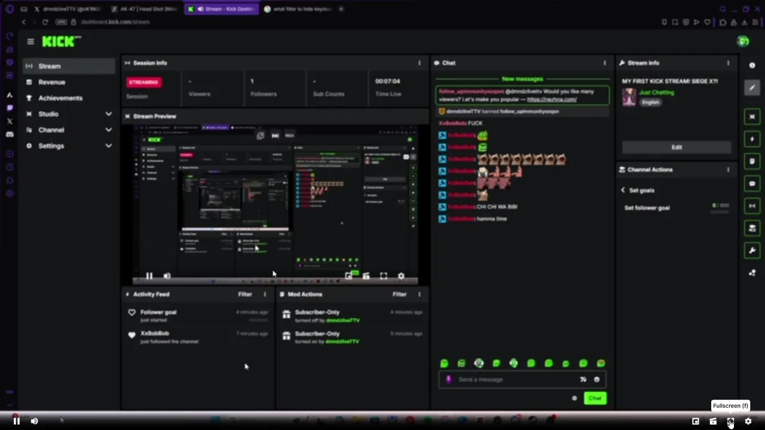Switch to the dmndzliveTTV X tab
This screenshot has width=765, height=430.
click(67, 9)
